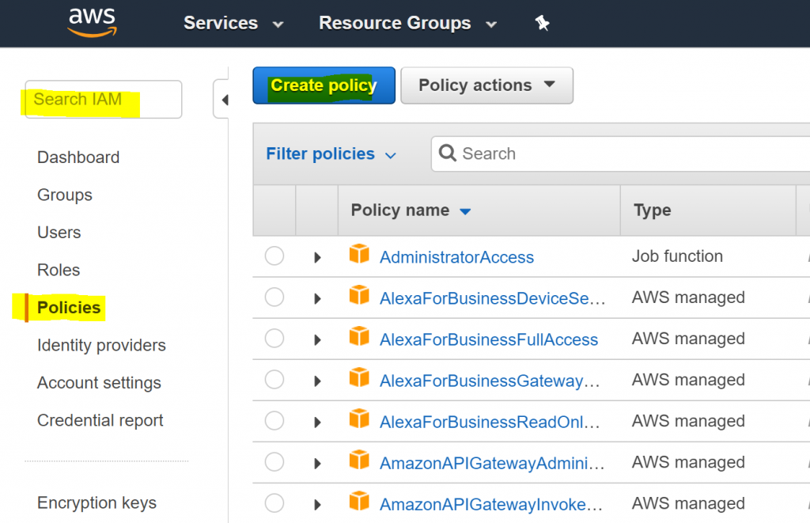Image resolution: width=810 pixels, height=523 pixels.
Task: Click the policy icon beside AlexaForBusinessDeviceSe…
Action: 359,296
